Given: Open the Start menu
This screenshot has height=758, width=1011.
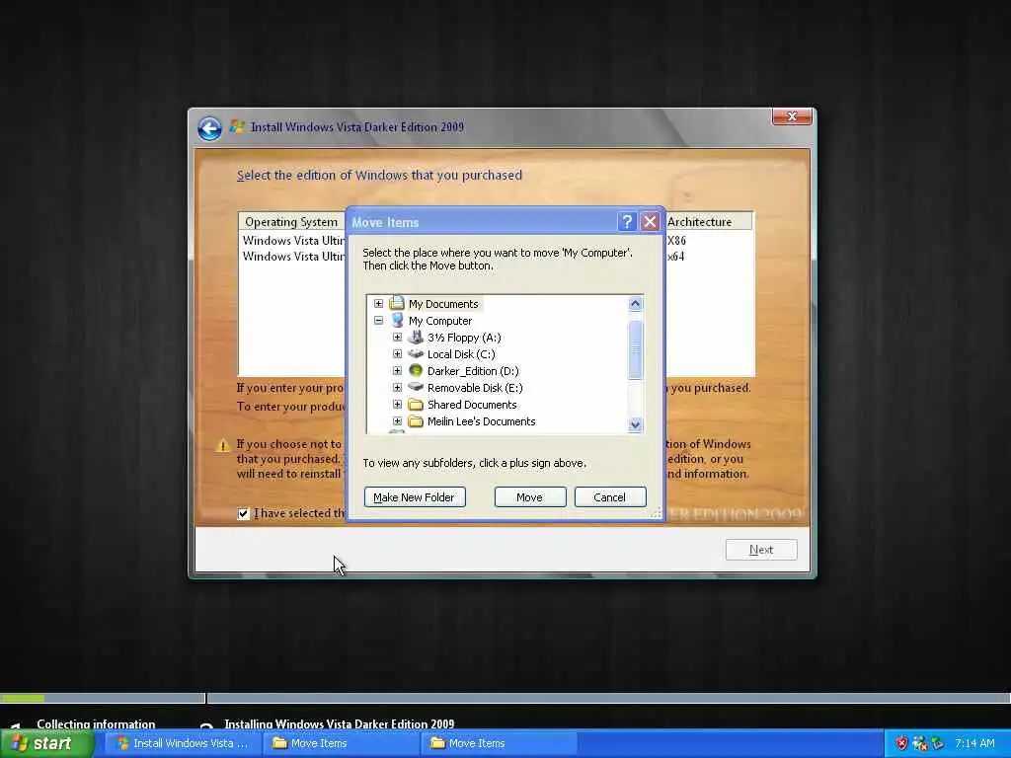Looking at the screenshot, I should [x=46, y=743].
